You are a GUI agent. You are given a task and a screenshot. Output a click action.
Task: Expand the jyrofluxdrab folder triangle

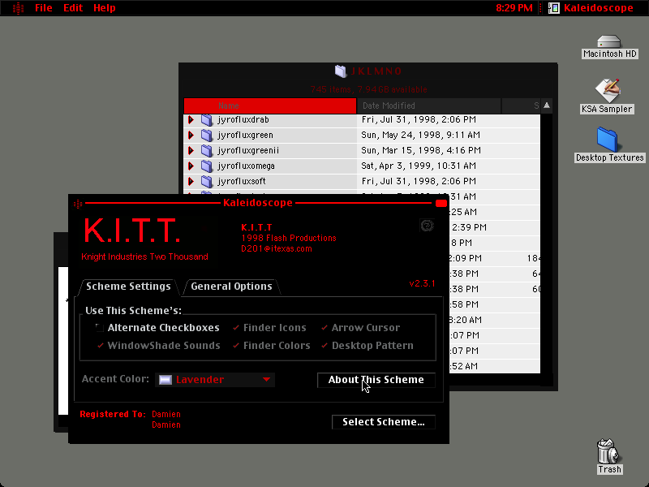pos(191,119)
